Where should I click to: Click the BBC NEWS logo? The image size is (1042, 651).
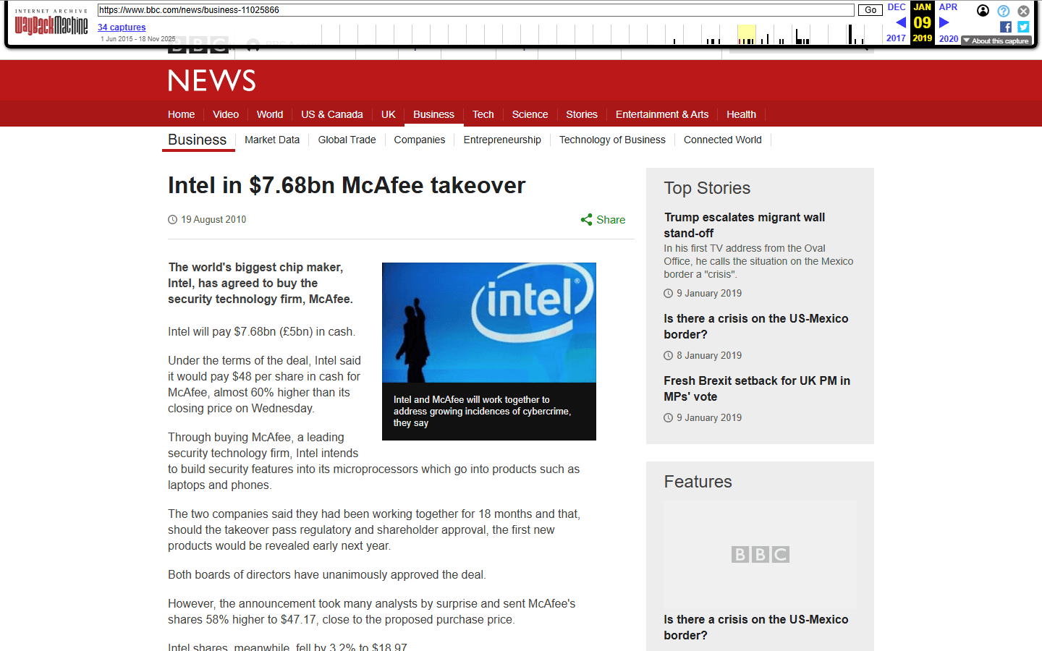tap(212, 80)
